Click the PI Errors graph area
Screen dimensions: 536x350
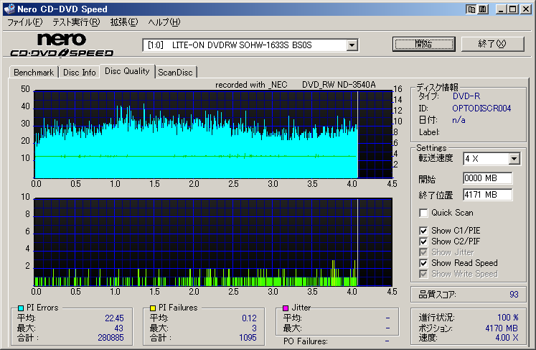click(x=213, y=134)
